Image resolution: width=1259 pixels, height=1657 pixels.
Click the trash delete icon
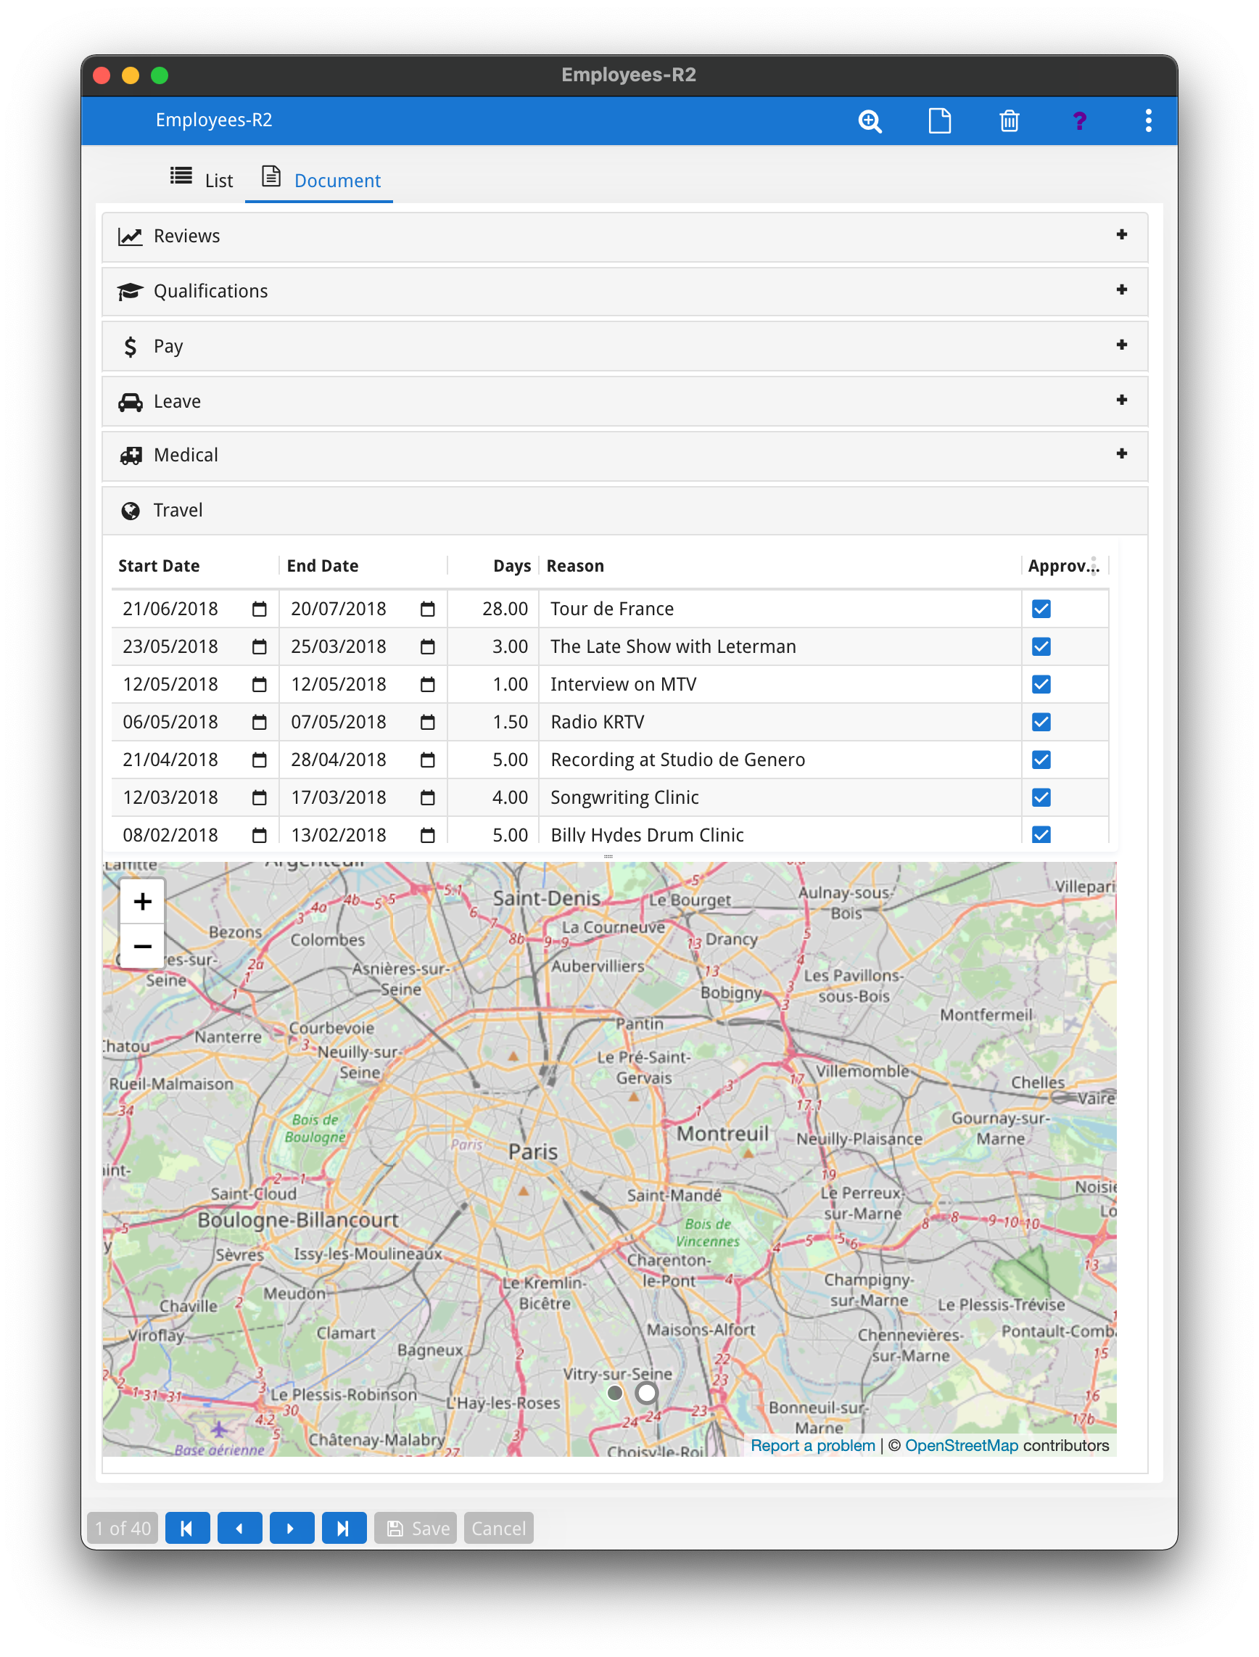click(1010, 120)
